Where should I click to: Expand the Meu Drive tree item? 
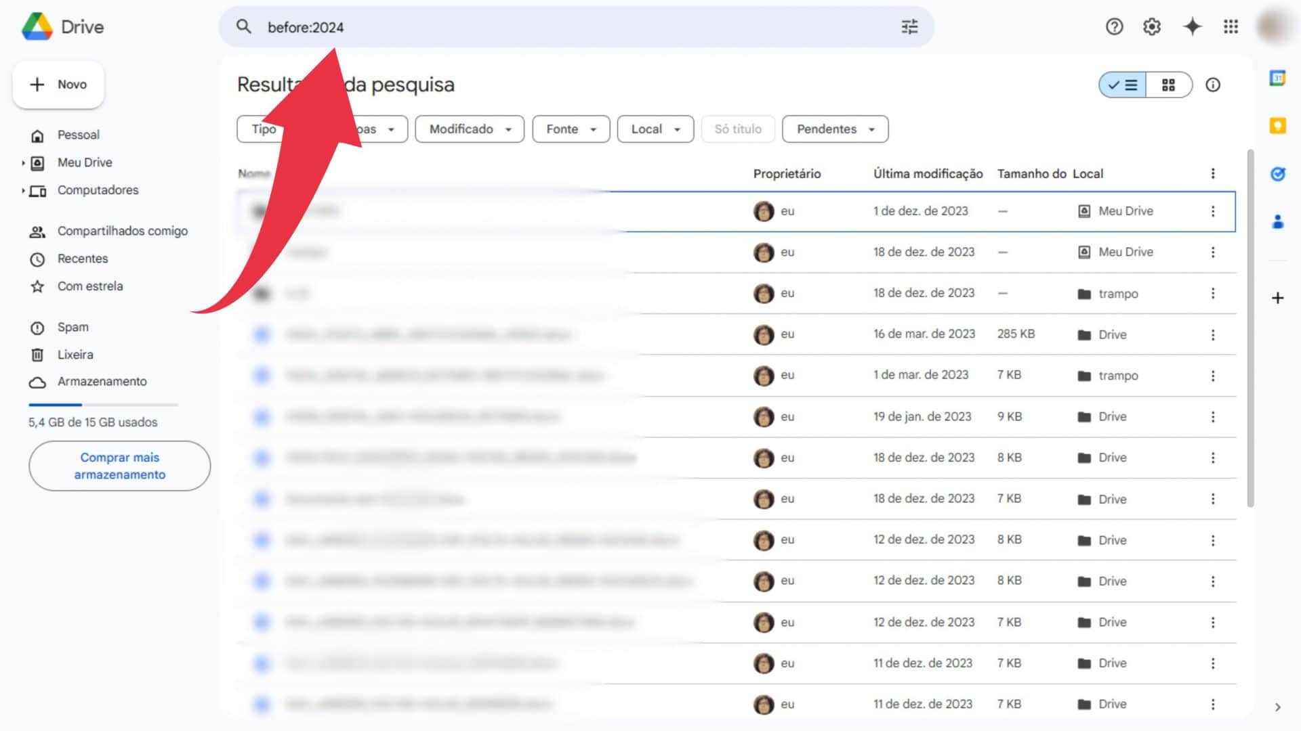(22, 162)
